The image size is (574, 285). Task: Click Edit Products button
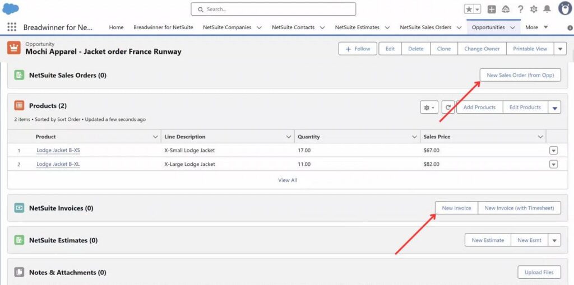point(525,108)
